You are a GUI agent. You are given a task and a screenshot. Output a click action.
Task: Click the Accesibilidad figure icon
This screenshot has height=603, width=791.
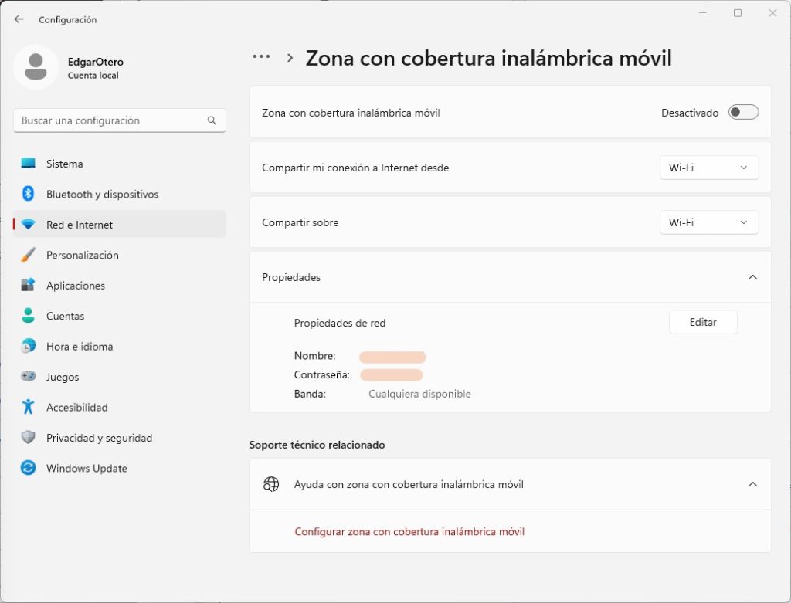pos(29,406)
